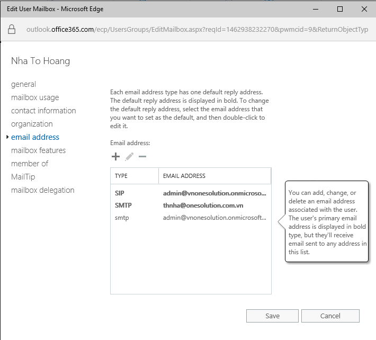Image resolution: width=376 pixels, height=340 pixels.
Task: Open mailbox delegation section
Action: [x=42, y=190]
